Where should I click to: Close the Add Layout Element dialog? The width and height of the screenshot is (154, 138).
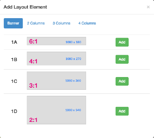click(148, 7)
